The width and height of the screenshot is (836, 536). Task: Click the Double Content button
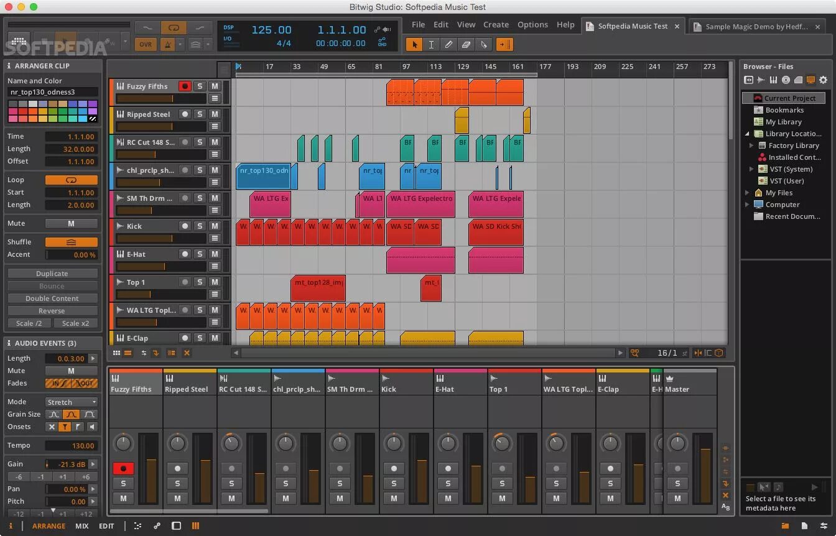(x=52, y=298)
